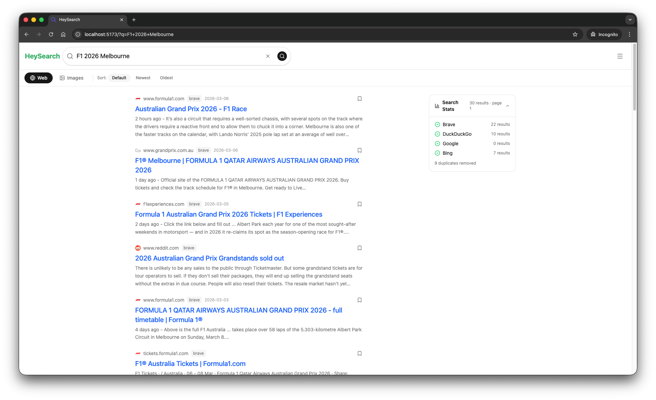
Task: Click the magnifier icon inside the search box
Action: click(x=70, y=56)
